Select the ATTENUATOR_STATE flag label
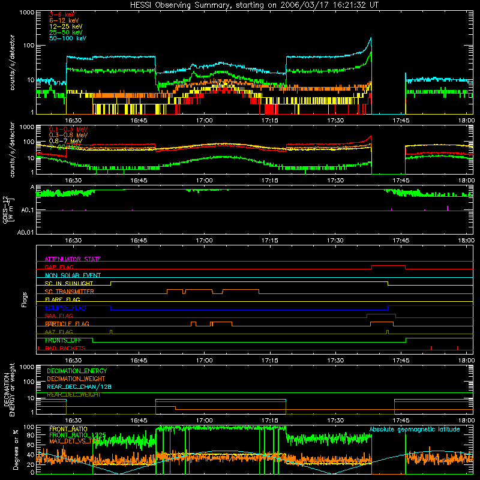Image resolution: width=480 pixels, height=480 pixels. coord(73,259)
